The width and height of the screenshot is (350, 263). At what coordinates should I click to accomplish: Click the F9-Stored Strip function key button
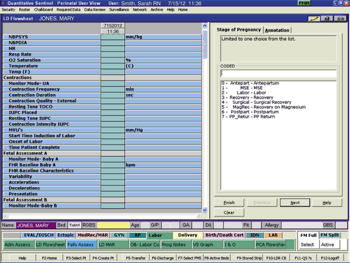pos(249,258)
